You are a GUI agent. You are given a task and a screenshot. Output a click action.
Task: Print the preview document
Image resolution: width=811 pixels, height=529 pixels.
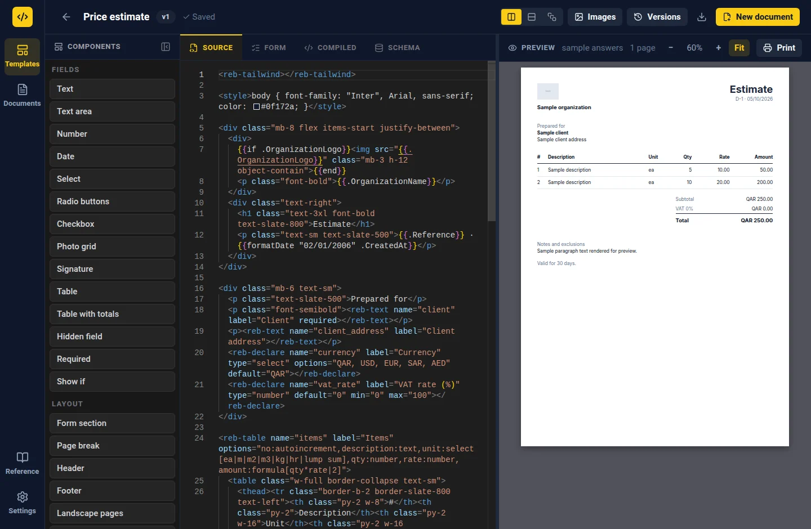click(x=779, y=48)
